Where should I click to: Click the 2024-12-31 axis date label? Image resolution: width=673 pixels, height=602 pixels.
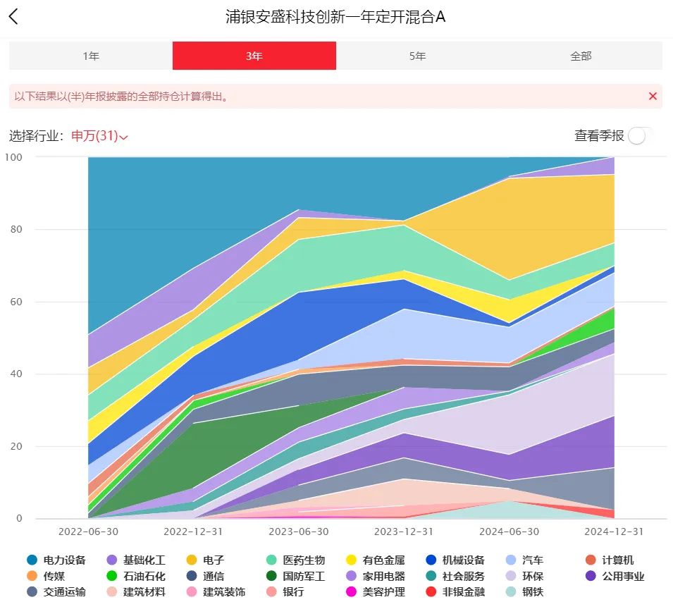pyautogui.click(x=615, y=532)
